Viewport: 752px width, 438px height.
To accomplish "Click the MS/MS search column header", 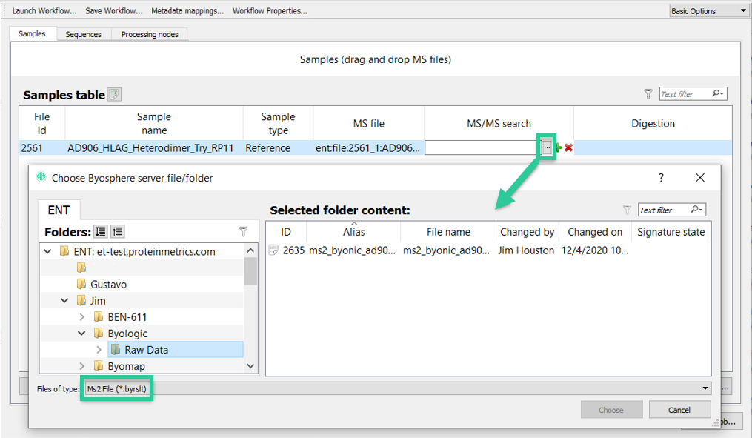I will pyautogui.click(x=499, y=123).
